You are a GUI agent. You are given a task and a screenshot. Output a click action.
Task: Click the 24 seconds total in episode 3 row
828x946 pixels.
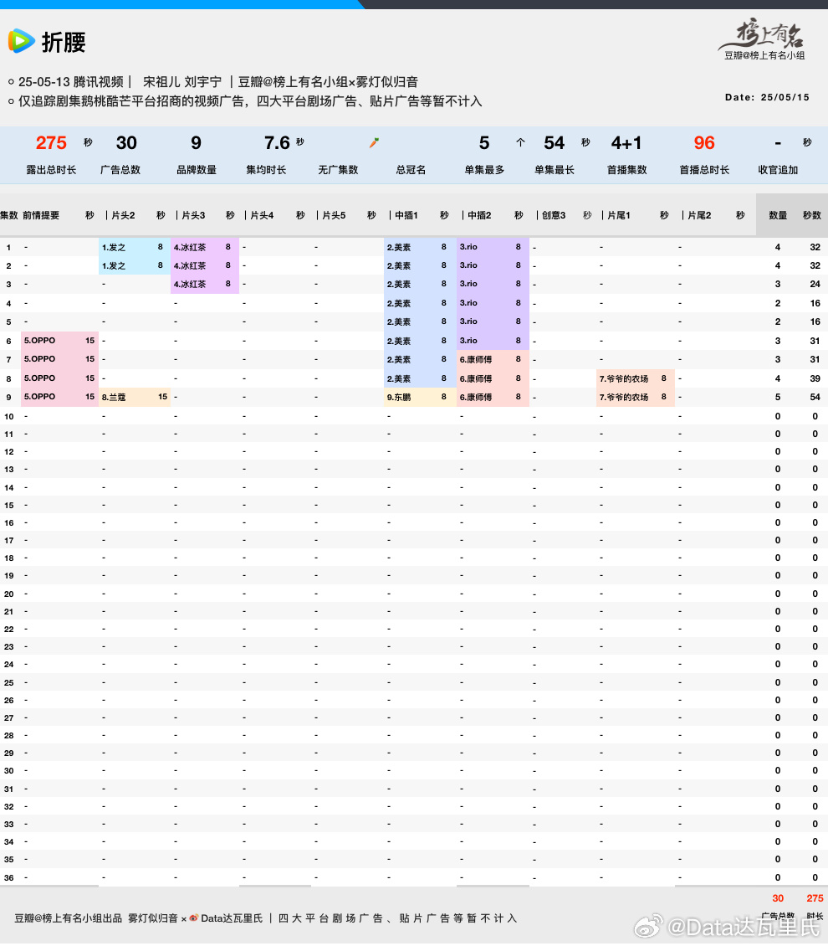pyautogui.click(x=815, y=284)
